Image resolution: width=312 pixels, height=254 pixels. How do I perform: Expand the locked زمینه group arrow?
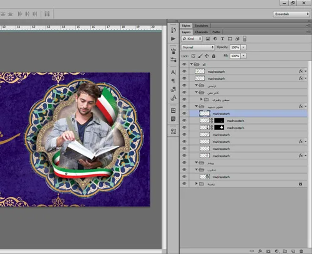(196, 184)
